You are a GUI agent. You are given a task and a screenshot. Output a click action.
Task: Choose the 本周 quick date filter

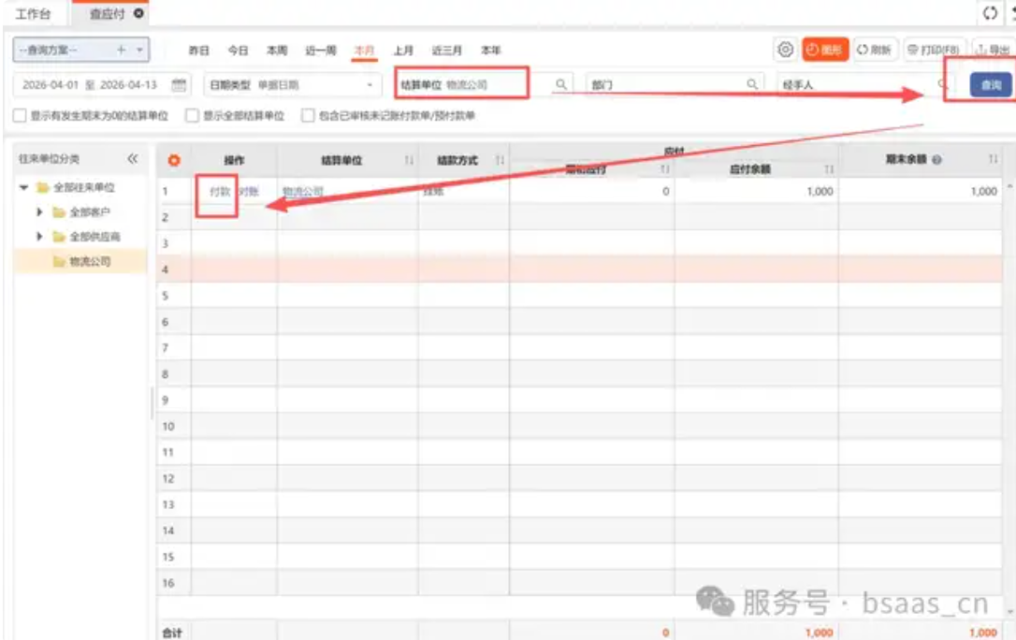[277, 51]
